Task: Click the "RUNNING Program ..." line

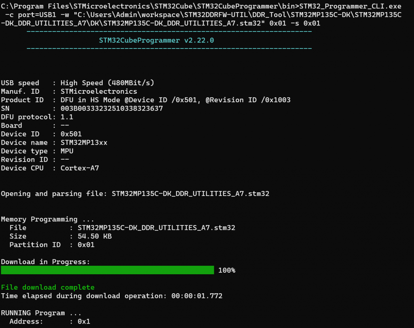Action: [x=41, y=313]
